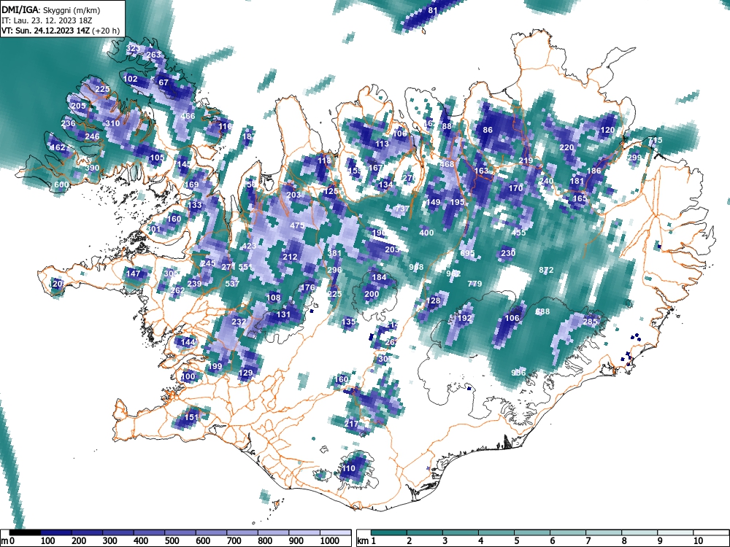Click the map value 310
This screenshot has width=730, height=547.
pos(112,124)
